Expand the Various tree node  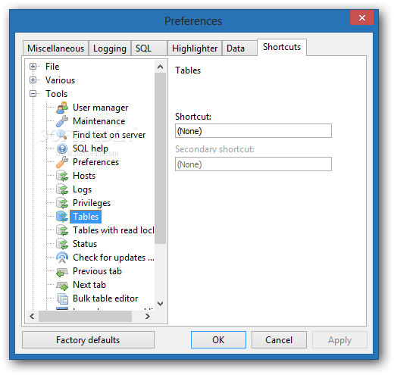tap(33, 80)
